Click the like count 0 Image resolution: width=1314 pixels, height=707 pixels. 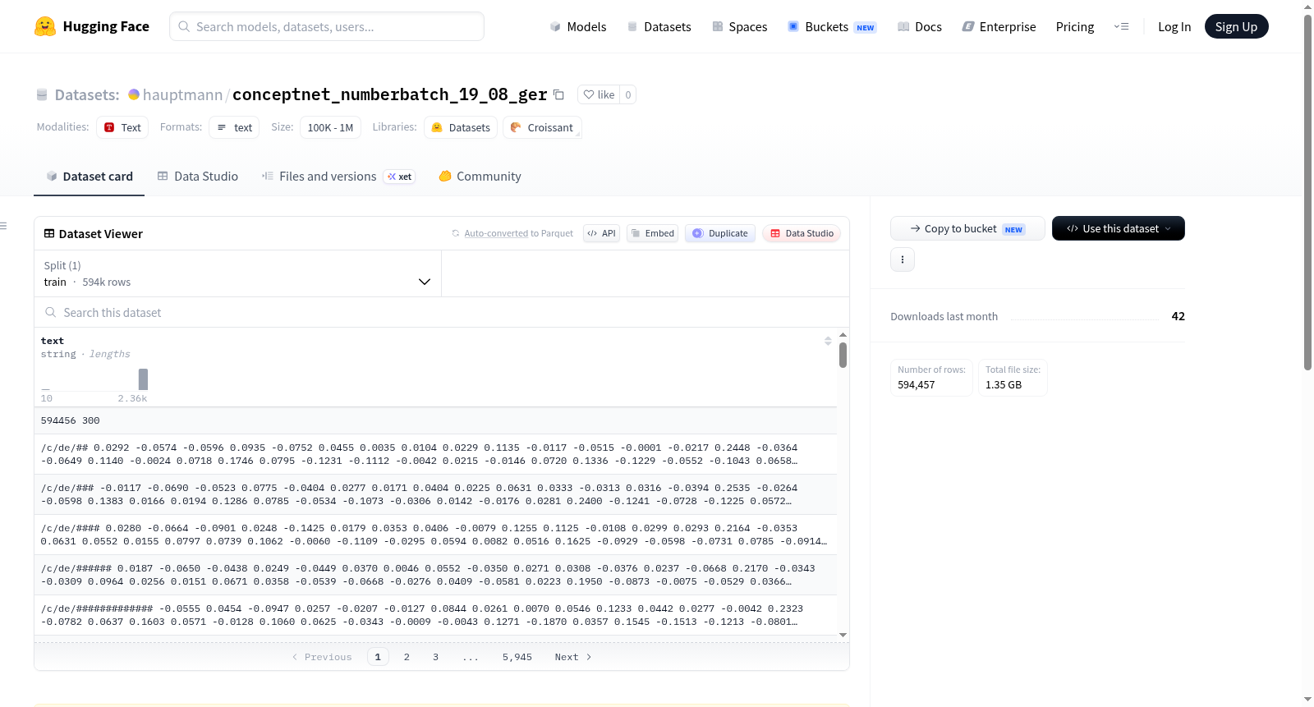tap(628, 94)
